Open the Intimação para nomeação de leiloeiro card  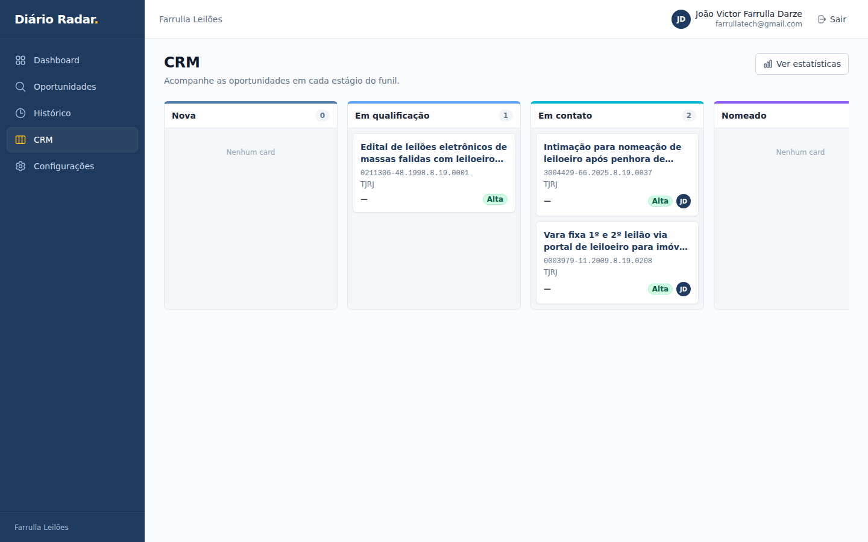617,175
